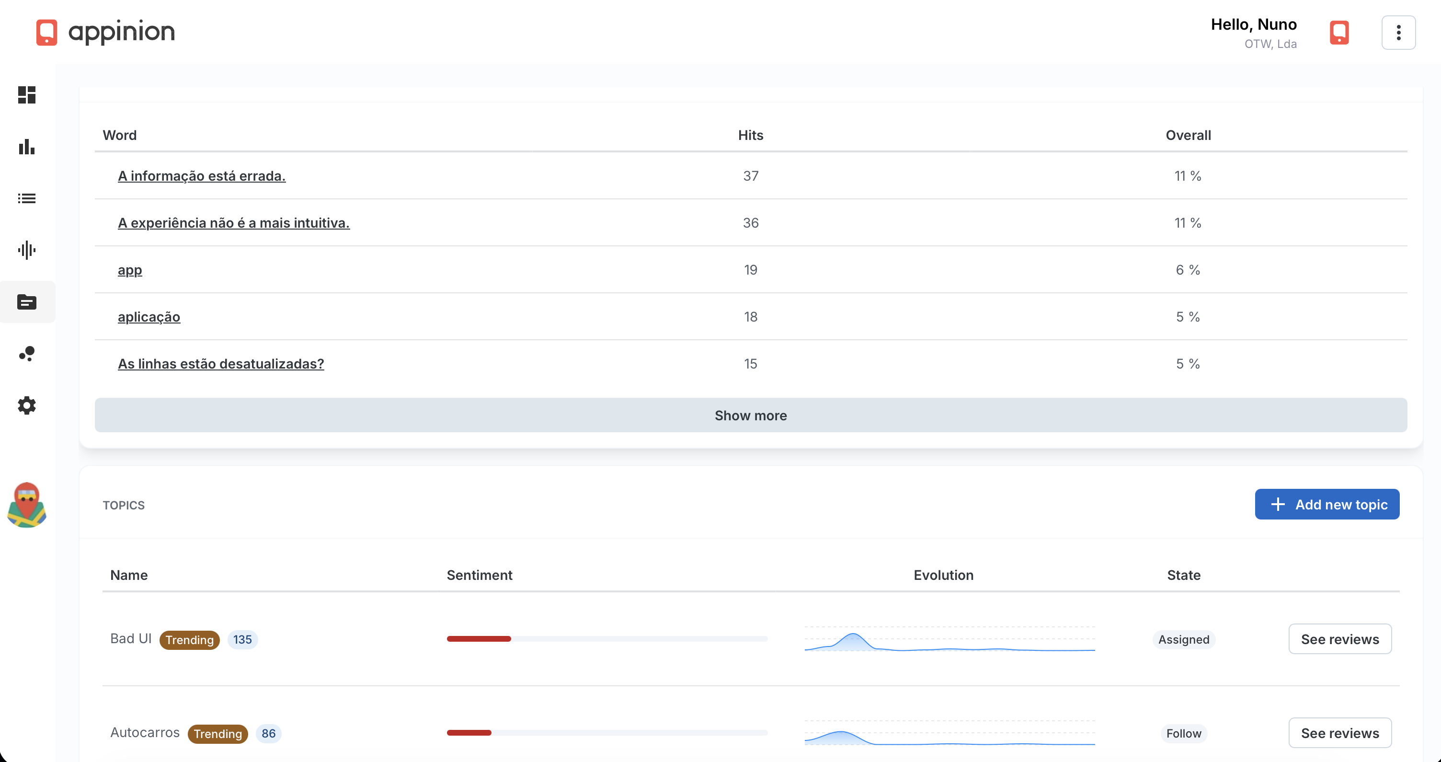Image resolution: width=1441 pixels, height=762 pixels.
Task: Click the Bad UI topic name
Action: coord(131,639)
